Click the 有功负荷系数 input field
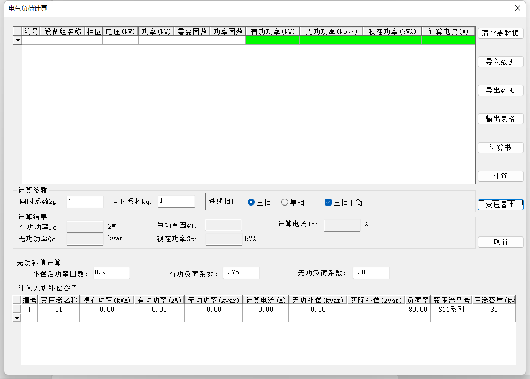530x379 pixels. [x=241, y=273]
